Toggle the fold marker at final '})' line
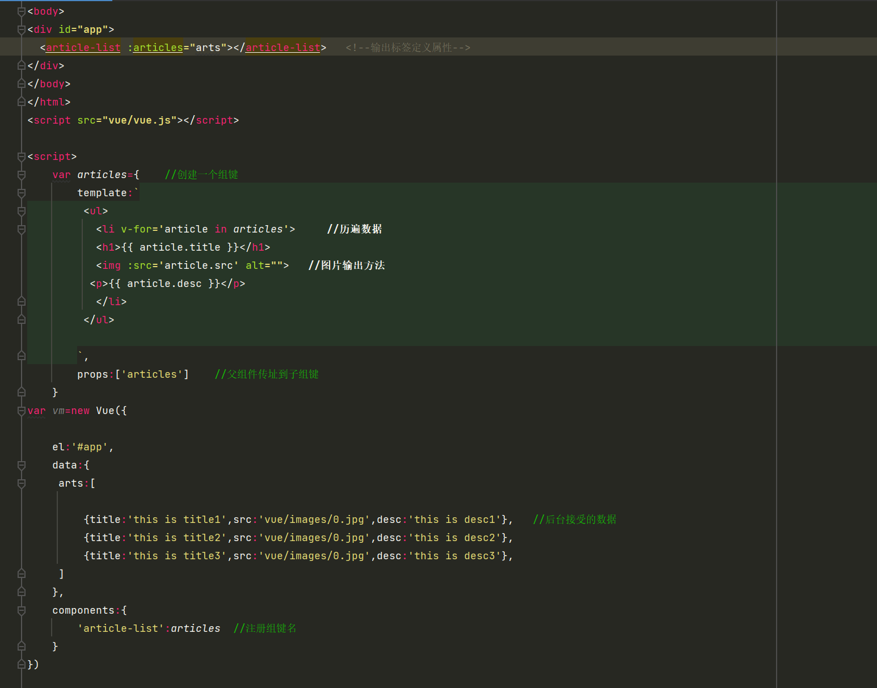Viewport: 877px width, 688px height. coord(22,665)
